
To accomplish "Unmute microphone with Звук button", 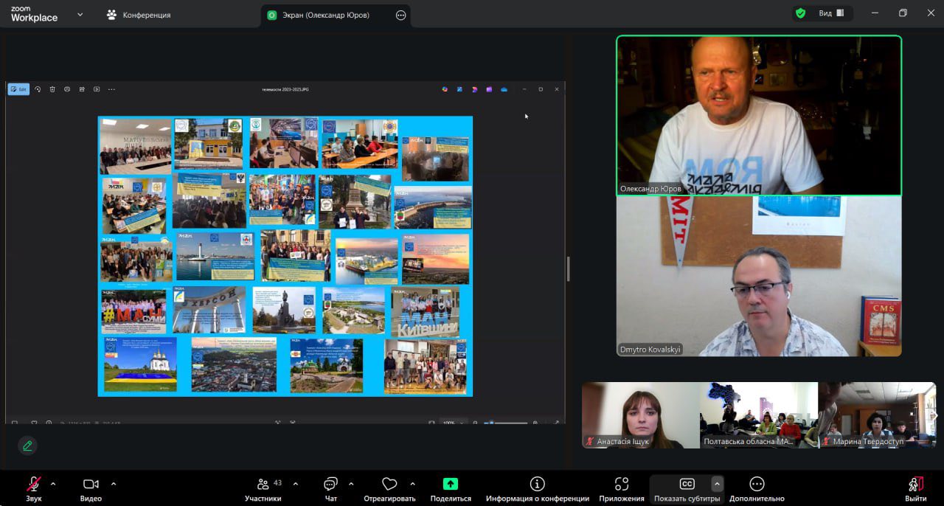I will (34, 489).
